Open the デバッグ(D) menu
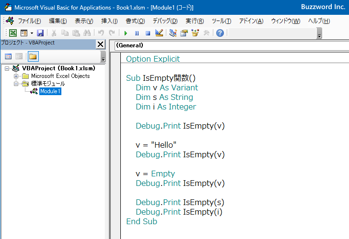Image resolution: width=349 pixels, height=239 pixels. [165, 21]
